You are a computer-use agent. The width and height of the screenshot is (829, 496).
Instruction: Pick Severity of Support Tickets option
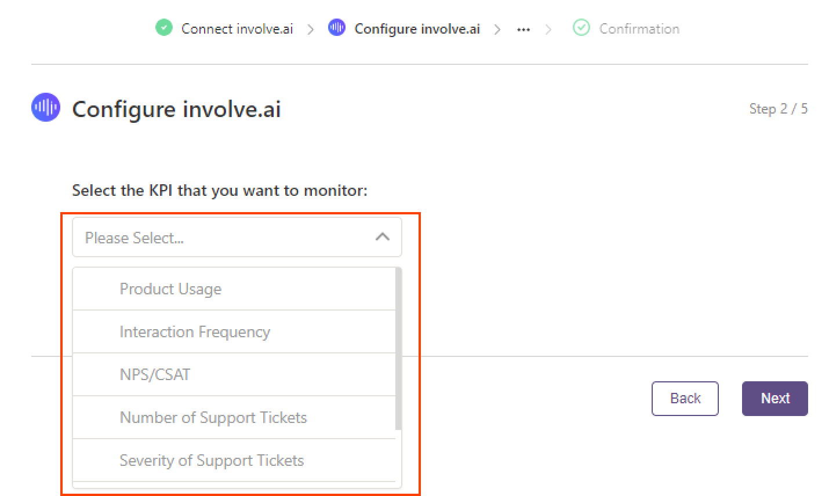[234, 460]
